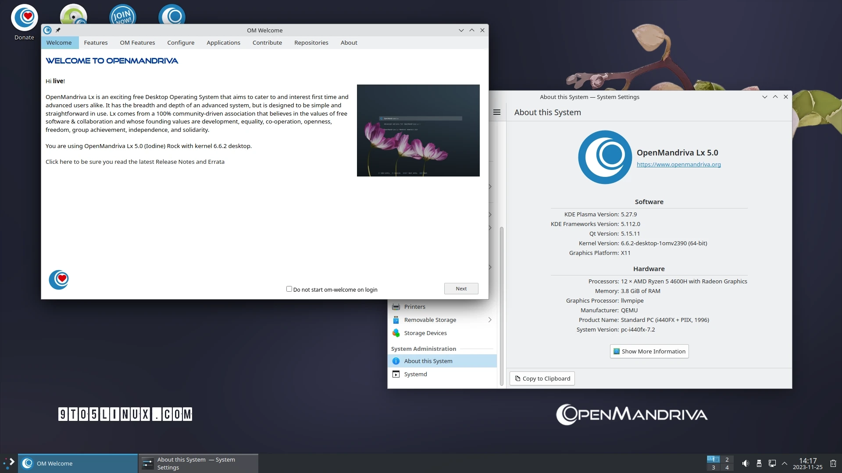Select the Features tab in OM Welcome
The height and width of the screenshot is (473, 842).
(x=96, y=42)
